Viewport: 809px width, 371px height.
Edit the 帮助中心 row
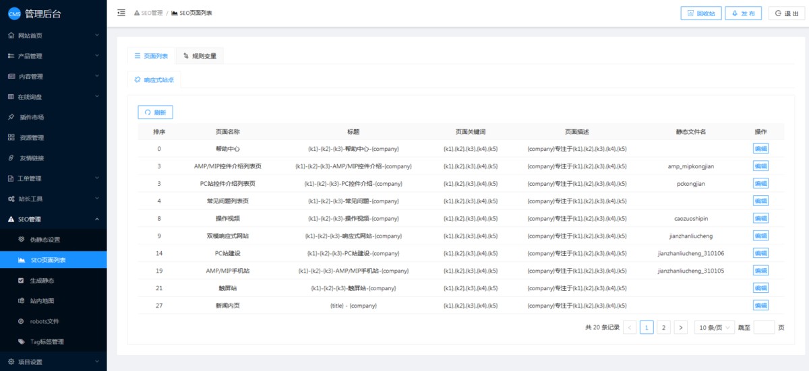[760, 149]
